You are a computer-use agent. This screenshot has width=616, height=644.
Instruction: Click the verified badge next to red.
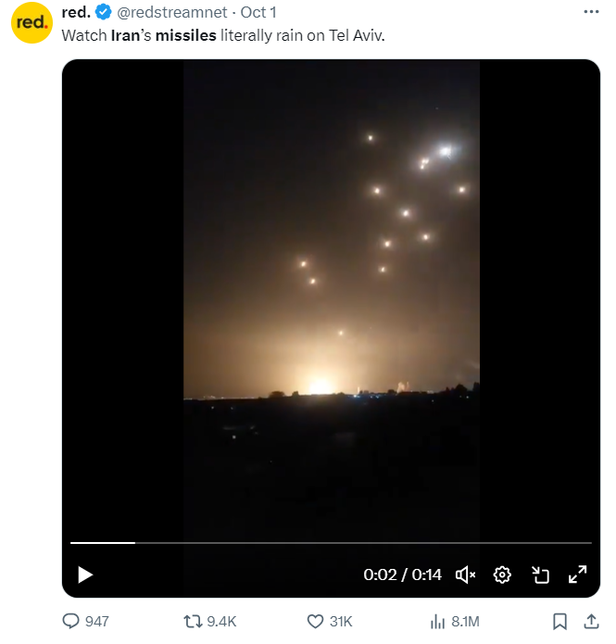(x=103, y=12)
